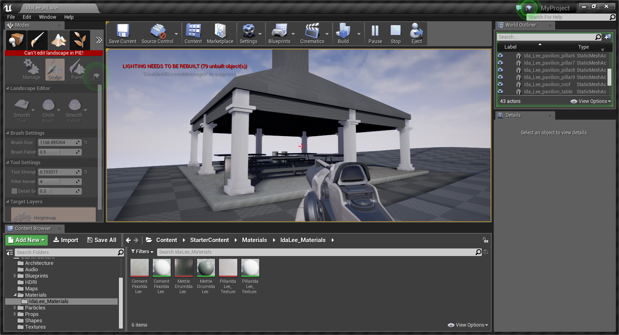
Task: Switch to the World Outliner tab
Action: click(520, 25)
